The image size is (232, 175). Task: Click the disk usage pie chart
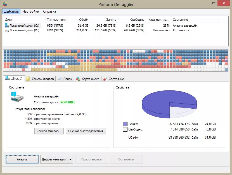pos(169,104)
